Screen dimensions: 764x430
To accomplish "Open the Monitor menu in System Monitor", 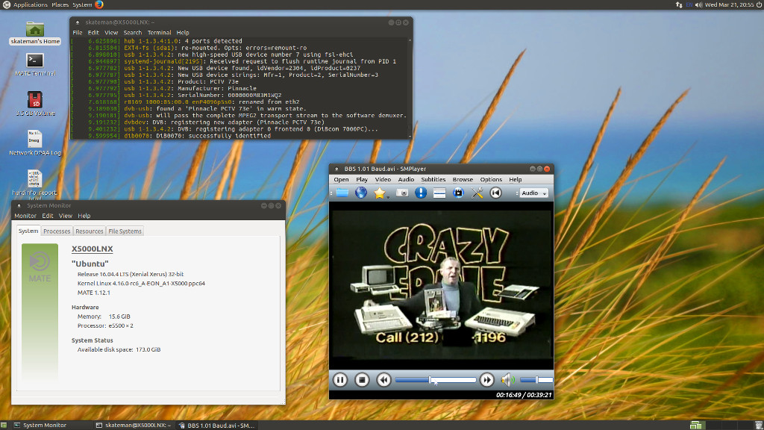I will pos(25,216).
